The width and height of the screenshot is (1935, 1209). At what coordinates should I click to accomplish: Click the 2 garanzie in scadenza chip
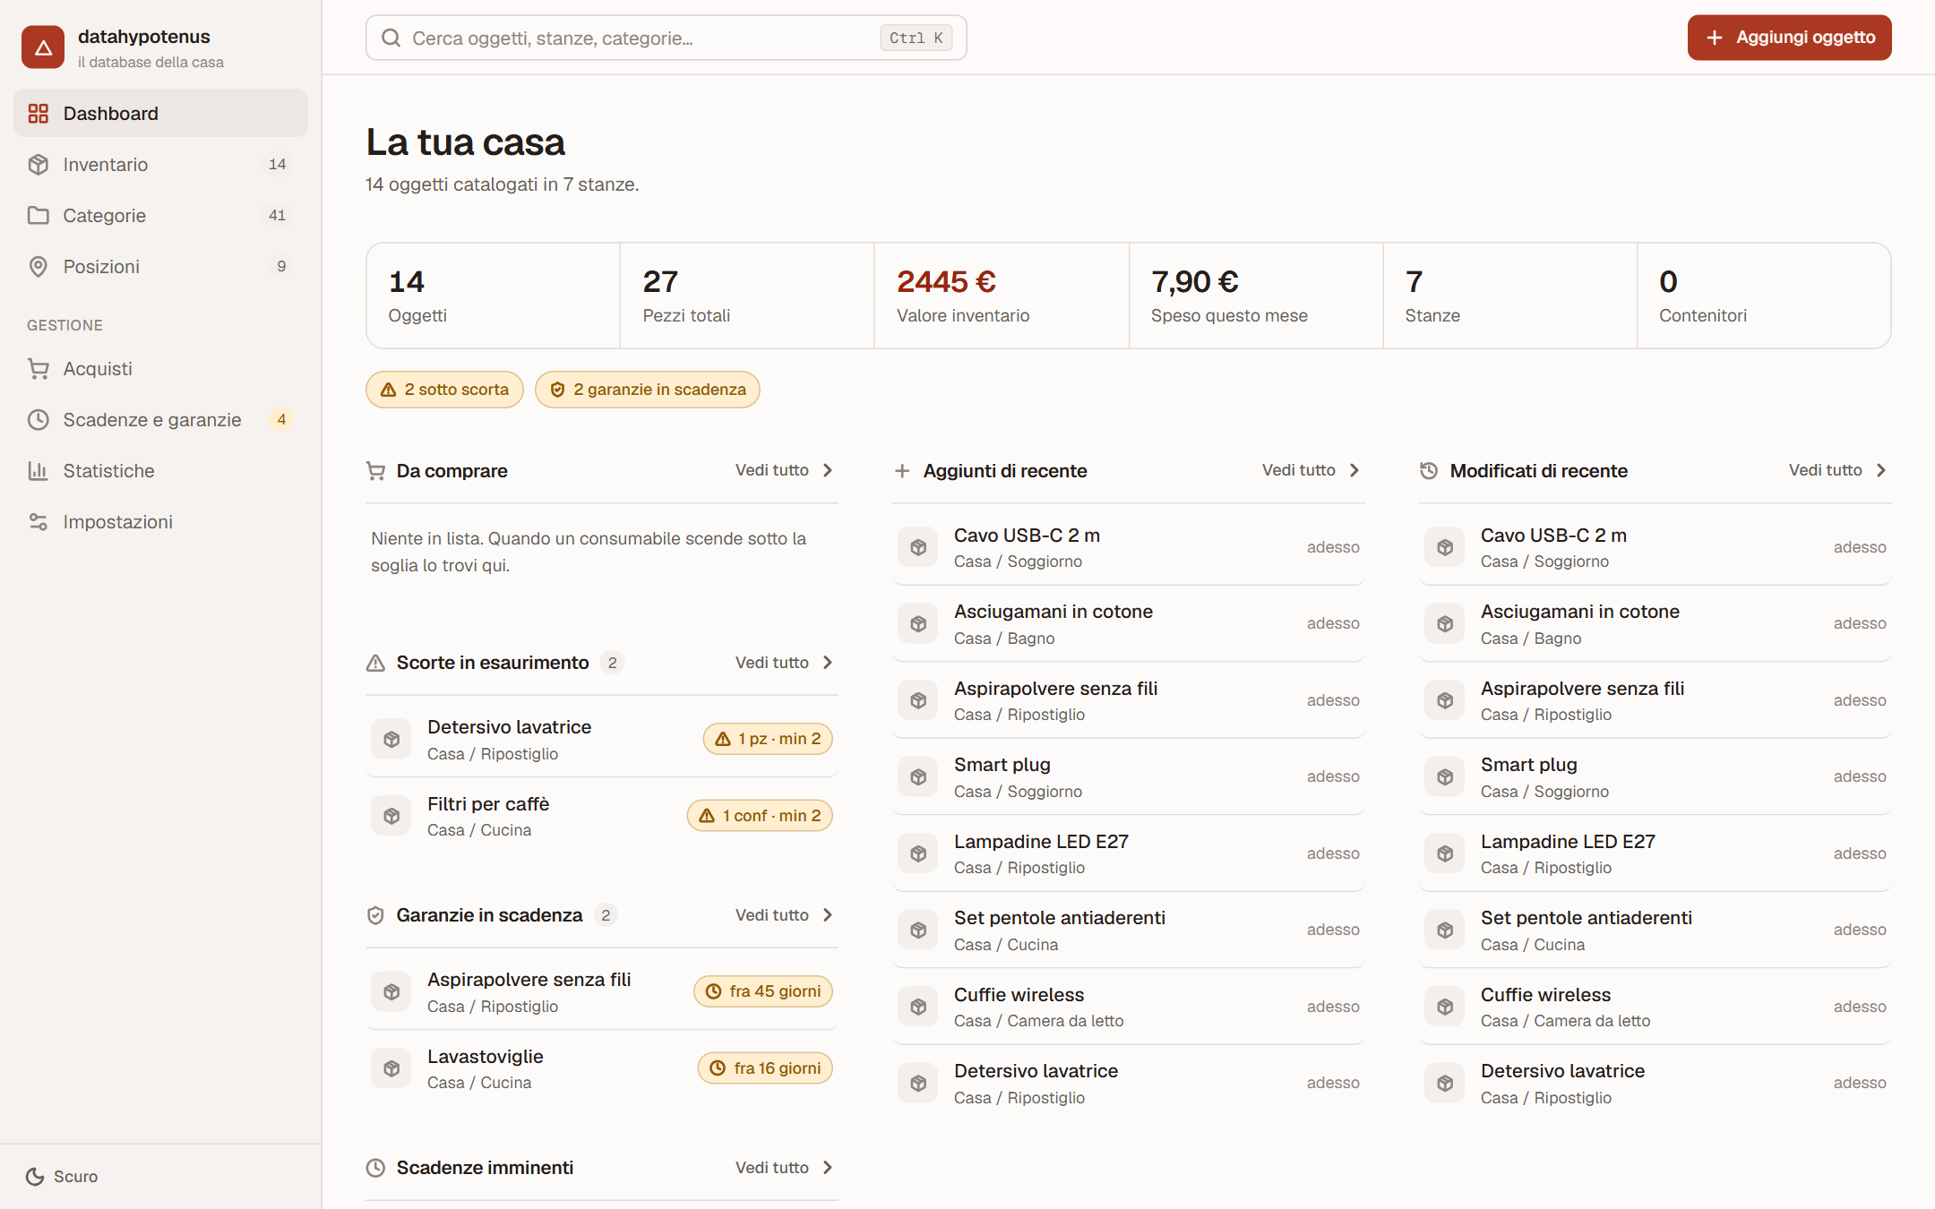pos(647,390)
